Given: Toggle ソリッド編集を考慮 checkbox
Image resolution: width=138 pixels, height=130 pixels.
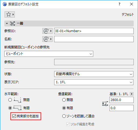Looking at the screenshot, I should 68,124.
